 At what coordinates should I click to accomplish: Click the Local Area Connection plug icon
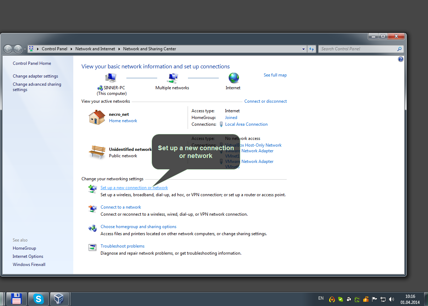[221, 124]
